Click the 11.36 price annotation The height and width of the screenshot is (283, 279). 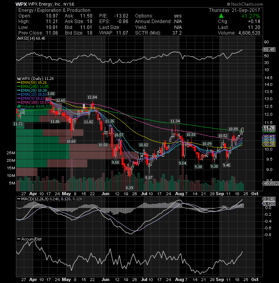click(110, 121)
